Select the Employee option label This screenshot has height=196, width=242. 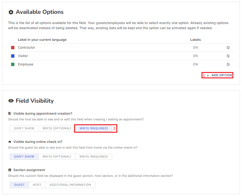coord(25,65)
